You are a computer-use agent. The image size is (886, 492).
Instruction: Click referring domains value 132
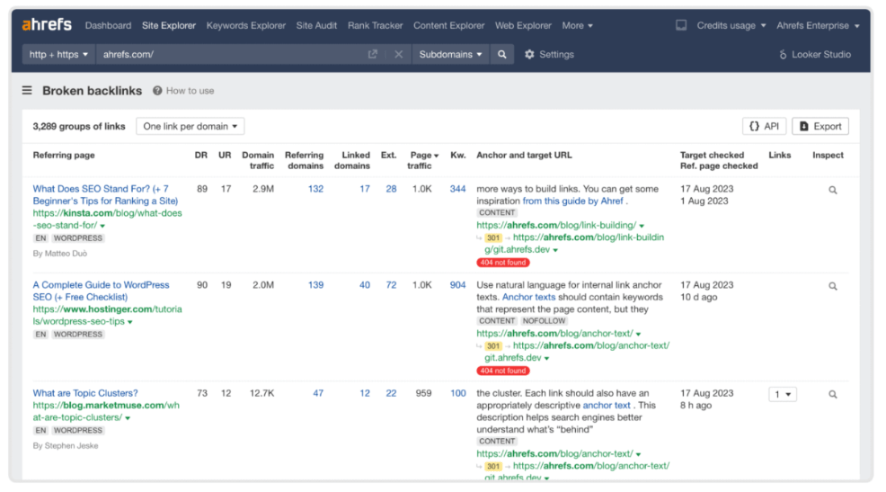pyautogui.click(x=315, y=188)
